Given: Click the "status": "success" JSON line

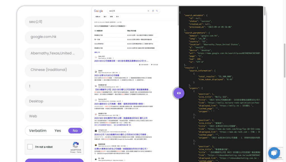Looking at the screenshot, I should click(x=200, y=21).
